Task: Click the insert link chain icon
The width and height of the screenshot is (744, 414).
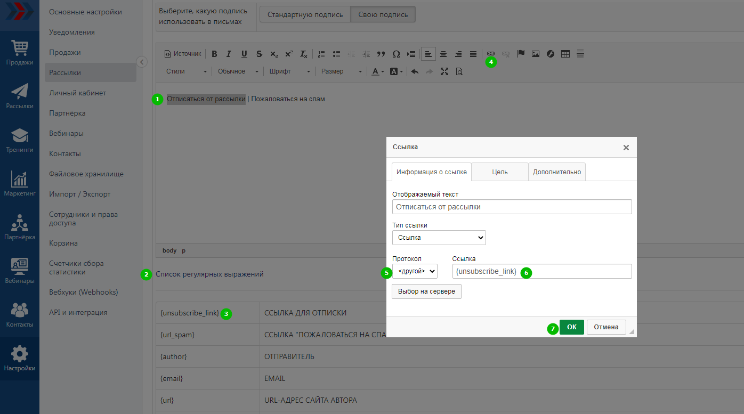Action: point(491,54)
